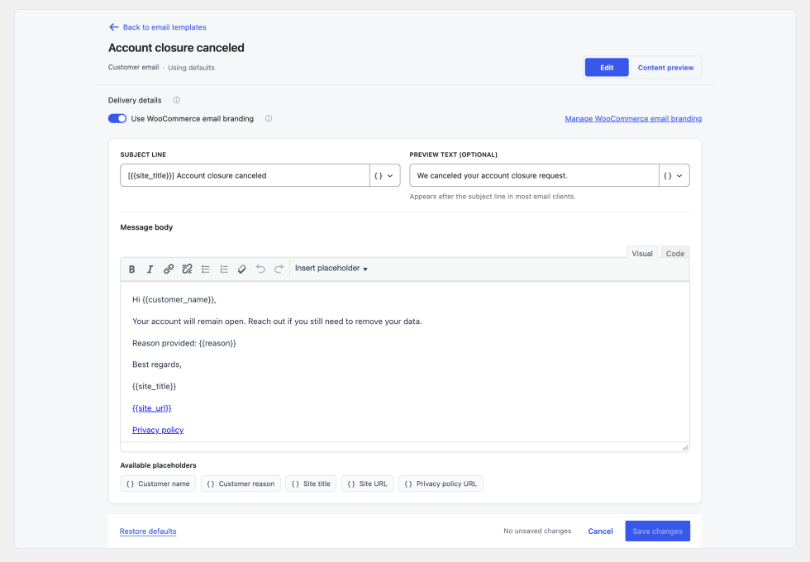Click info icon beside WooCommerce email branding

(269, 119)
